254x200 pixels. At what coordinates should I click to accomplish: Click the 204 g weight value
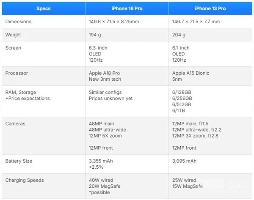coord(179,35)
